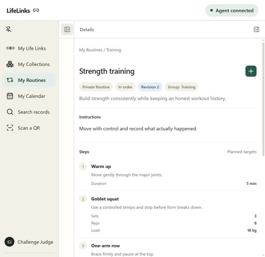Select step number 1 badge

(83, 166)
